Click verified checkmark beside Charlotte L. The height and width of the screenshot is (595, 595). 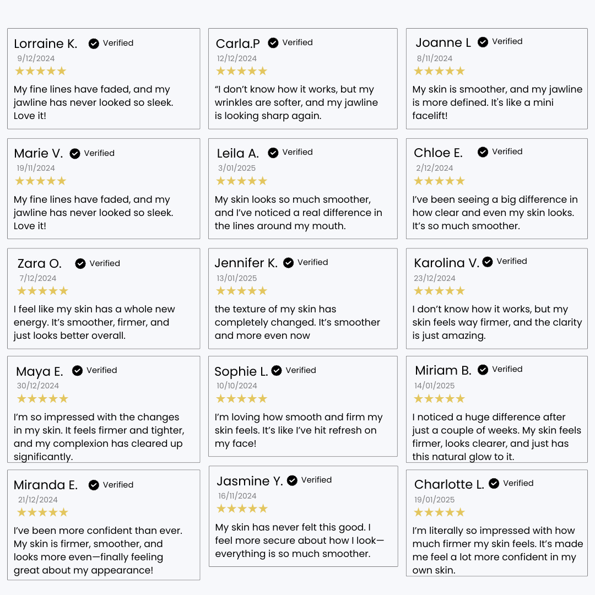(x=494, y=484)
